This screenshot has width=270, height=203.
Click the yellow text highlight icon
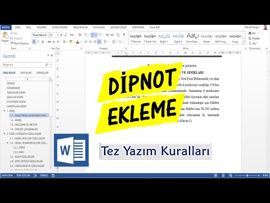point(71,42)
